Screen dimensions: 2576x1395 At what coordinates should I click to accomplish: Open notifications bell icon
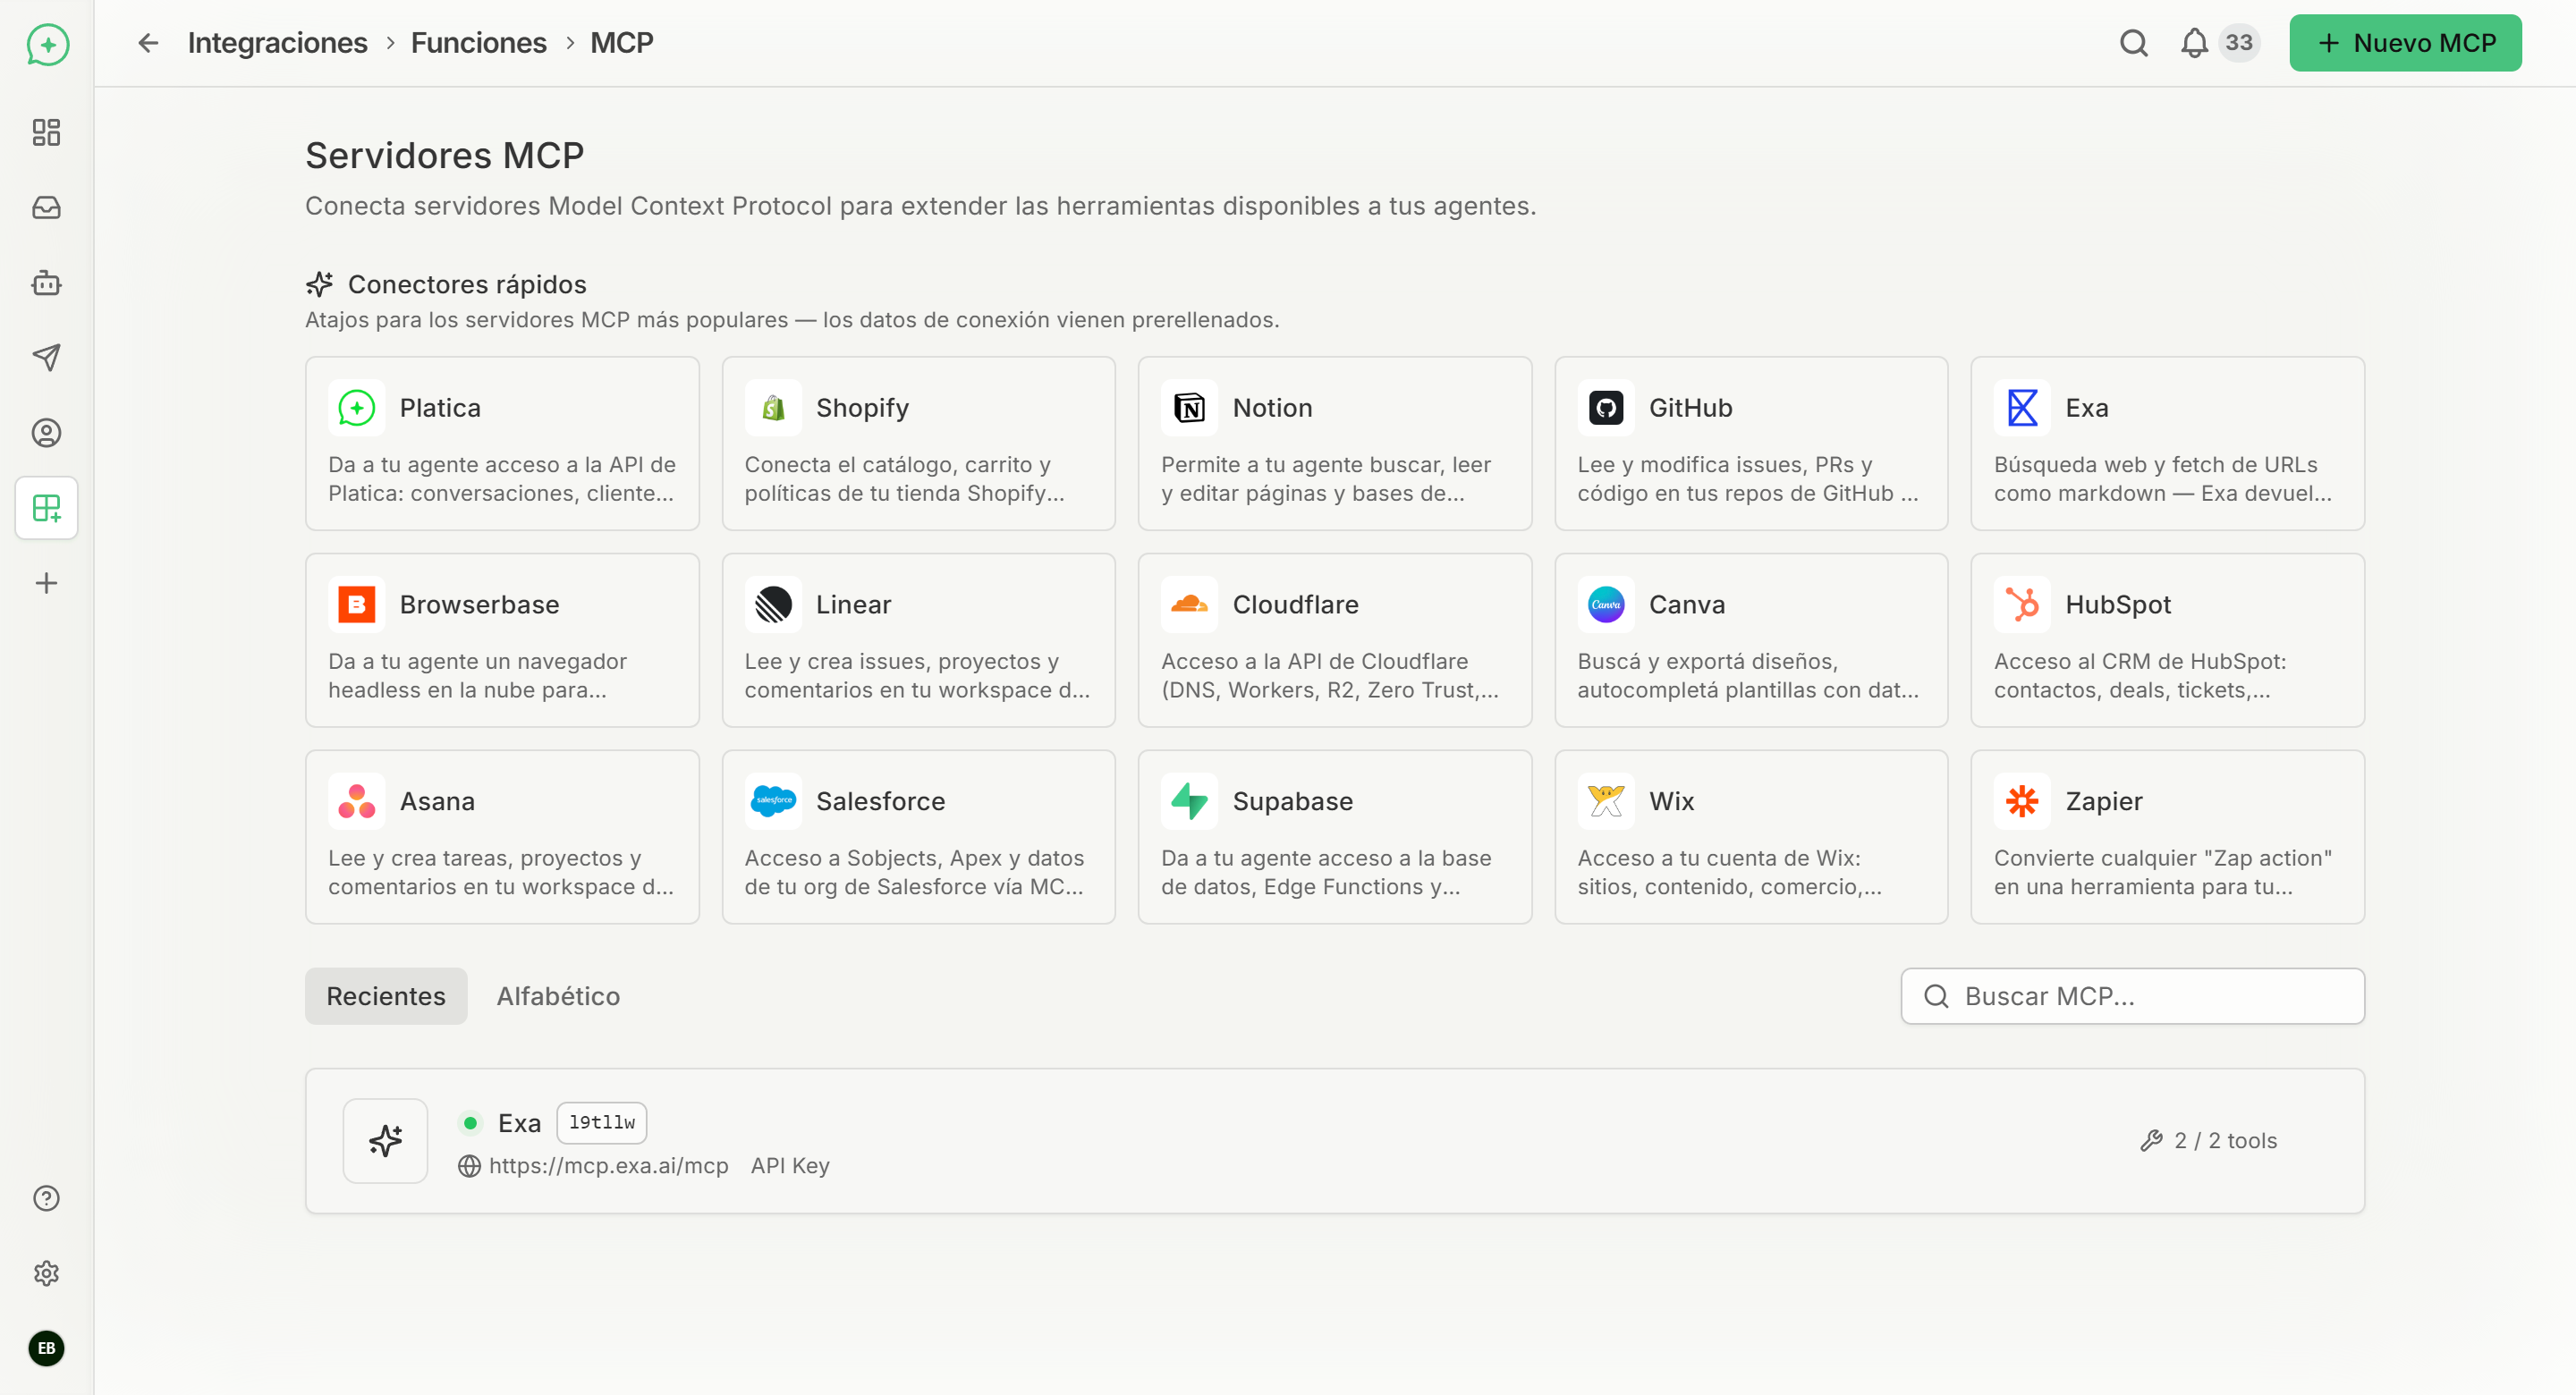pyautogui.click(x=2194, y=43)
